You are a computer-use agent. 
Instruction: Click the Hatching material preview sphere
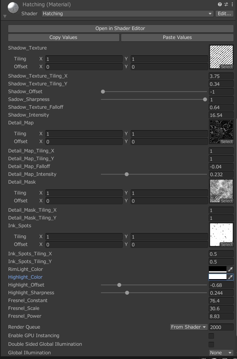13,8
